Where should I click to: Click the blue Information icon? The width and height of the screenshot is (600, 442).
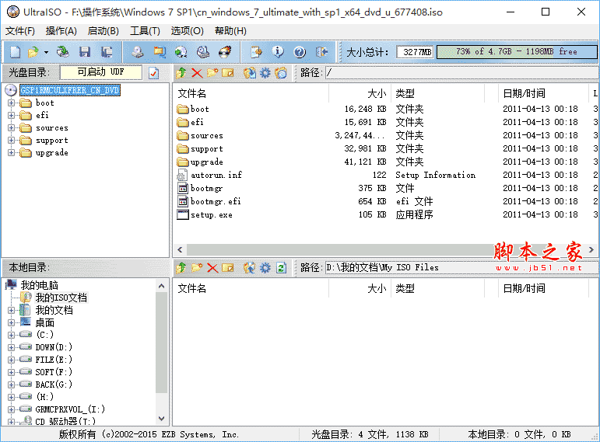tap(278, 51)
